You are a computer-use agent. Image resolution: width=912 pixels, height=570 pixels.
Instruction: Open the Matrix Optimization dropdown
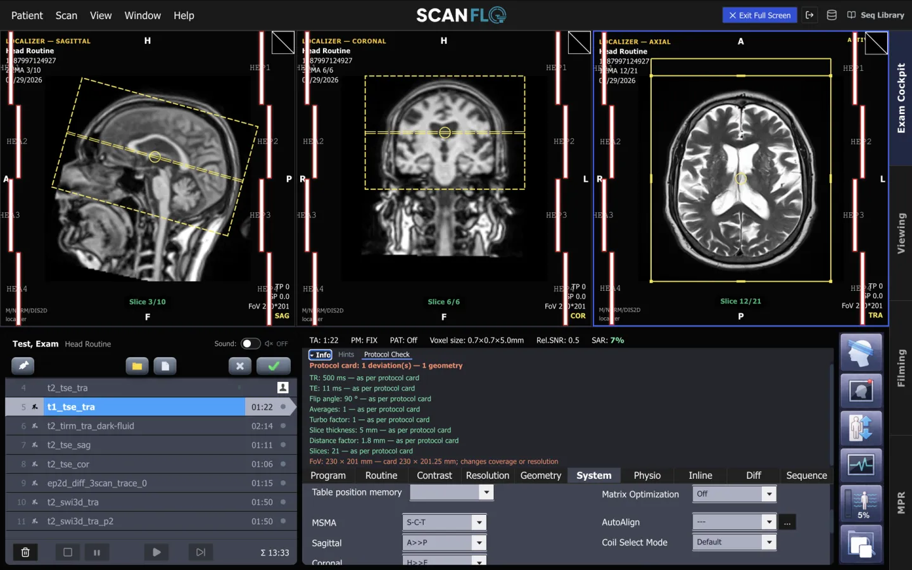click(734, 494)
